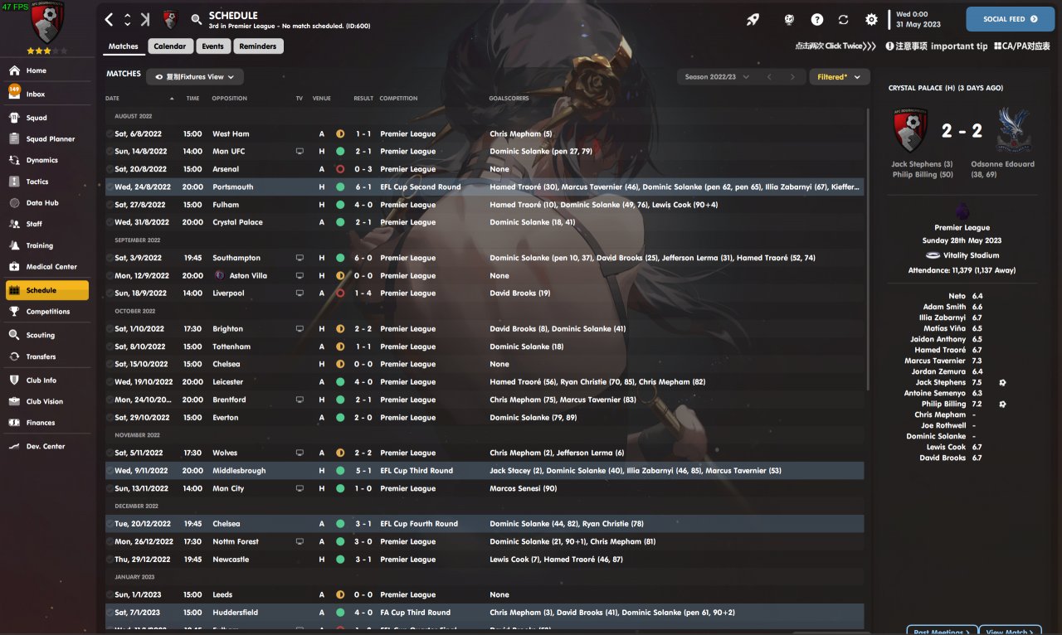Go back with the left arrow

tap(110, 19)
